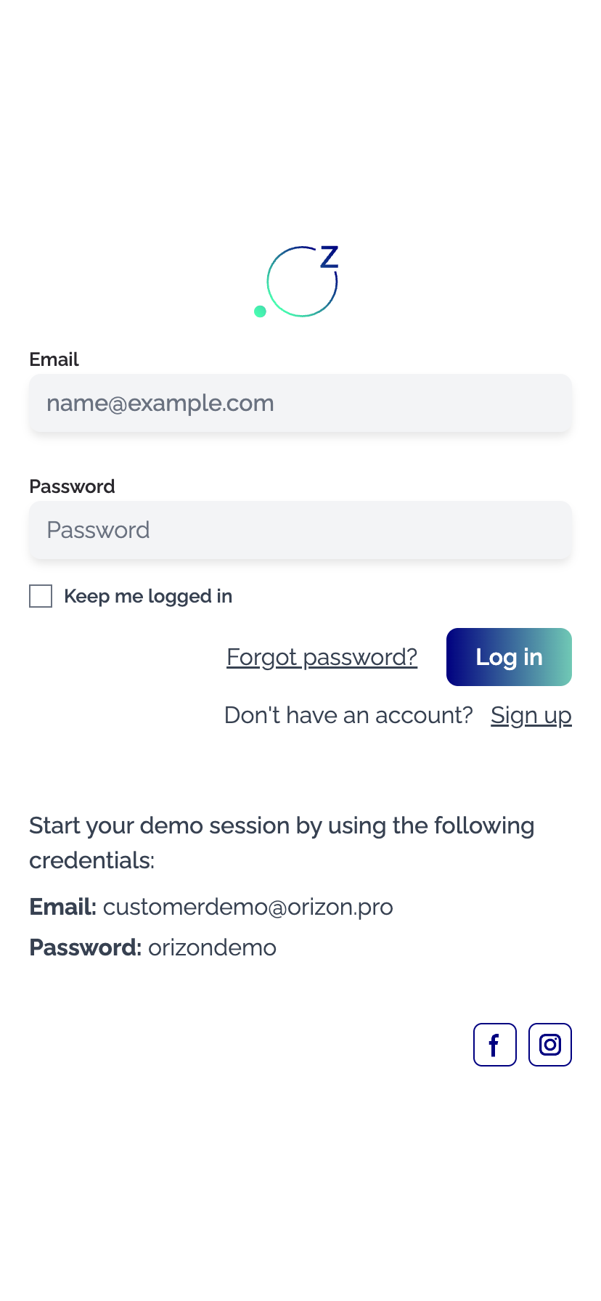The width and height of the screenshot is (601, 1301).
Task: Focus the Email input field
Action: pyautogui.click(x=300, y=403)
